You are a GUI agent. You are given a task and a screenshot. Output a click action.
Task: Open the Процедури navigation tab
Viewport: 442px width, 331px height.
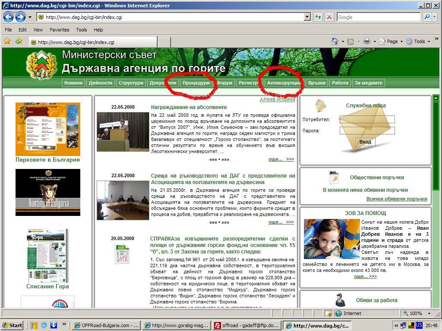196,83
